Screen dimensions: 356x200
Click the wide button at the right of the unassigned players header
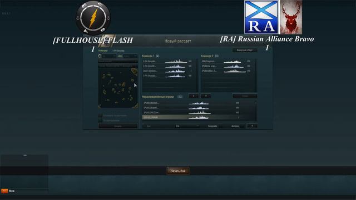(x=245, y=96)
